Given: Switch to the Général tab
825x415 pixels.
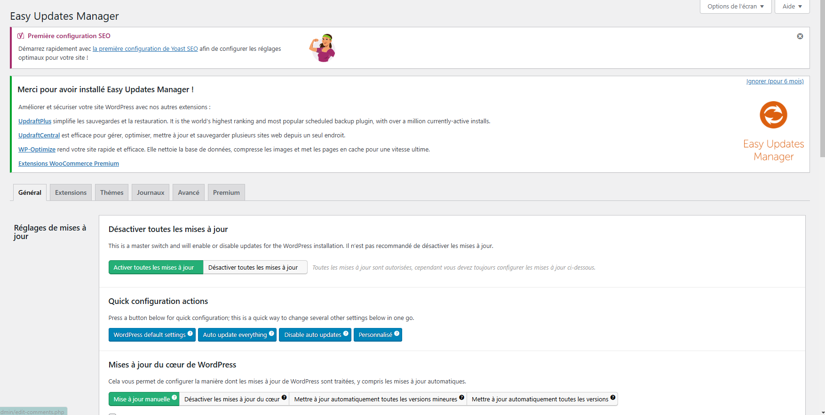Looking at the screenshot, I should [x=30, y=192].
